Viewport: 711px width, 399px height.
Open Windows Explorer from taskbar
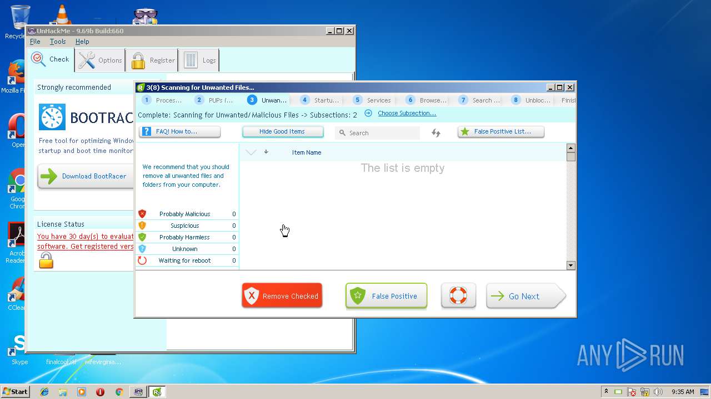tap(63, 392)
